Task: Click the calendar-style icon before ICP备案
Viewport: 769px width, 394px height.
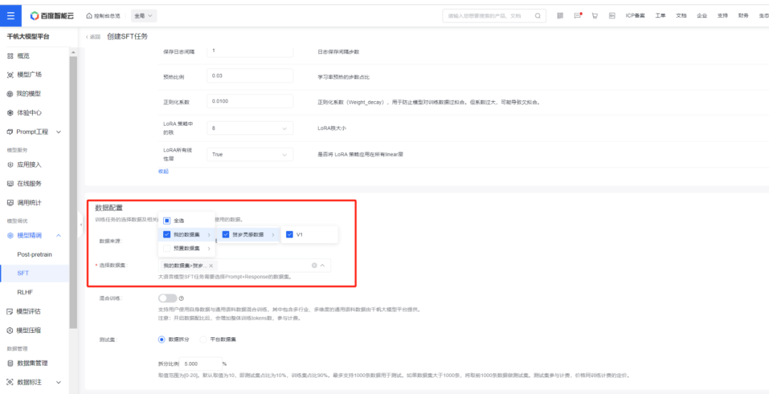Action: pyautogui.click(x=612, y=16)
